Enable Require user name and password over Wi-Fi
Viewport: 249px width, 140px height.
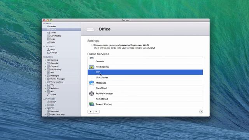click(x=92, y=45)
